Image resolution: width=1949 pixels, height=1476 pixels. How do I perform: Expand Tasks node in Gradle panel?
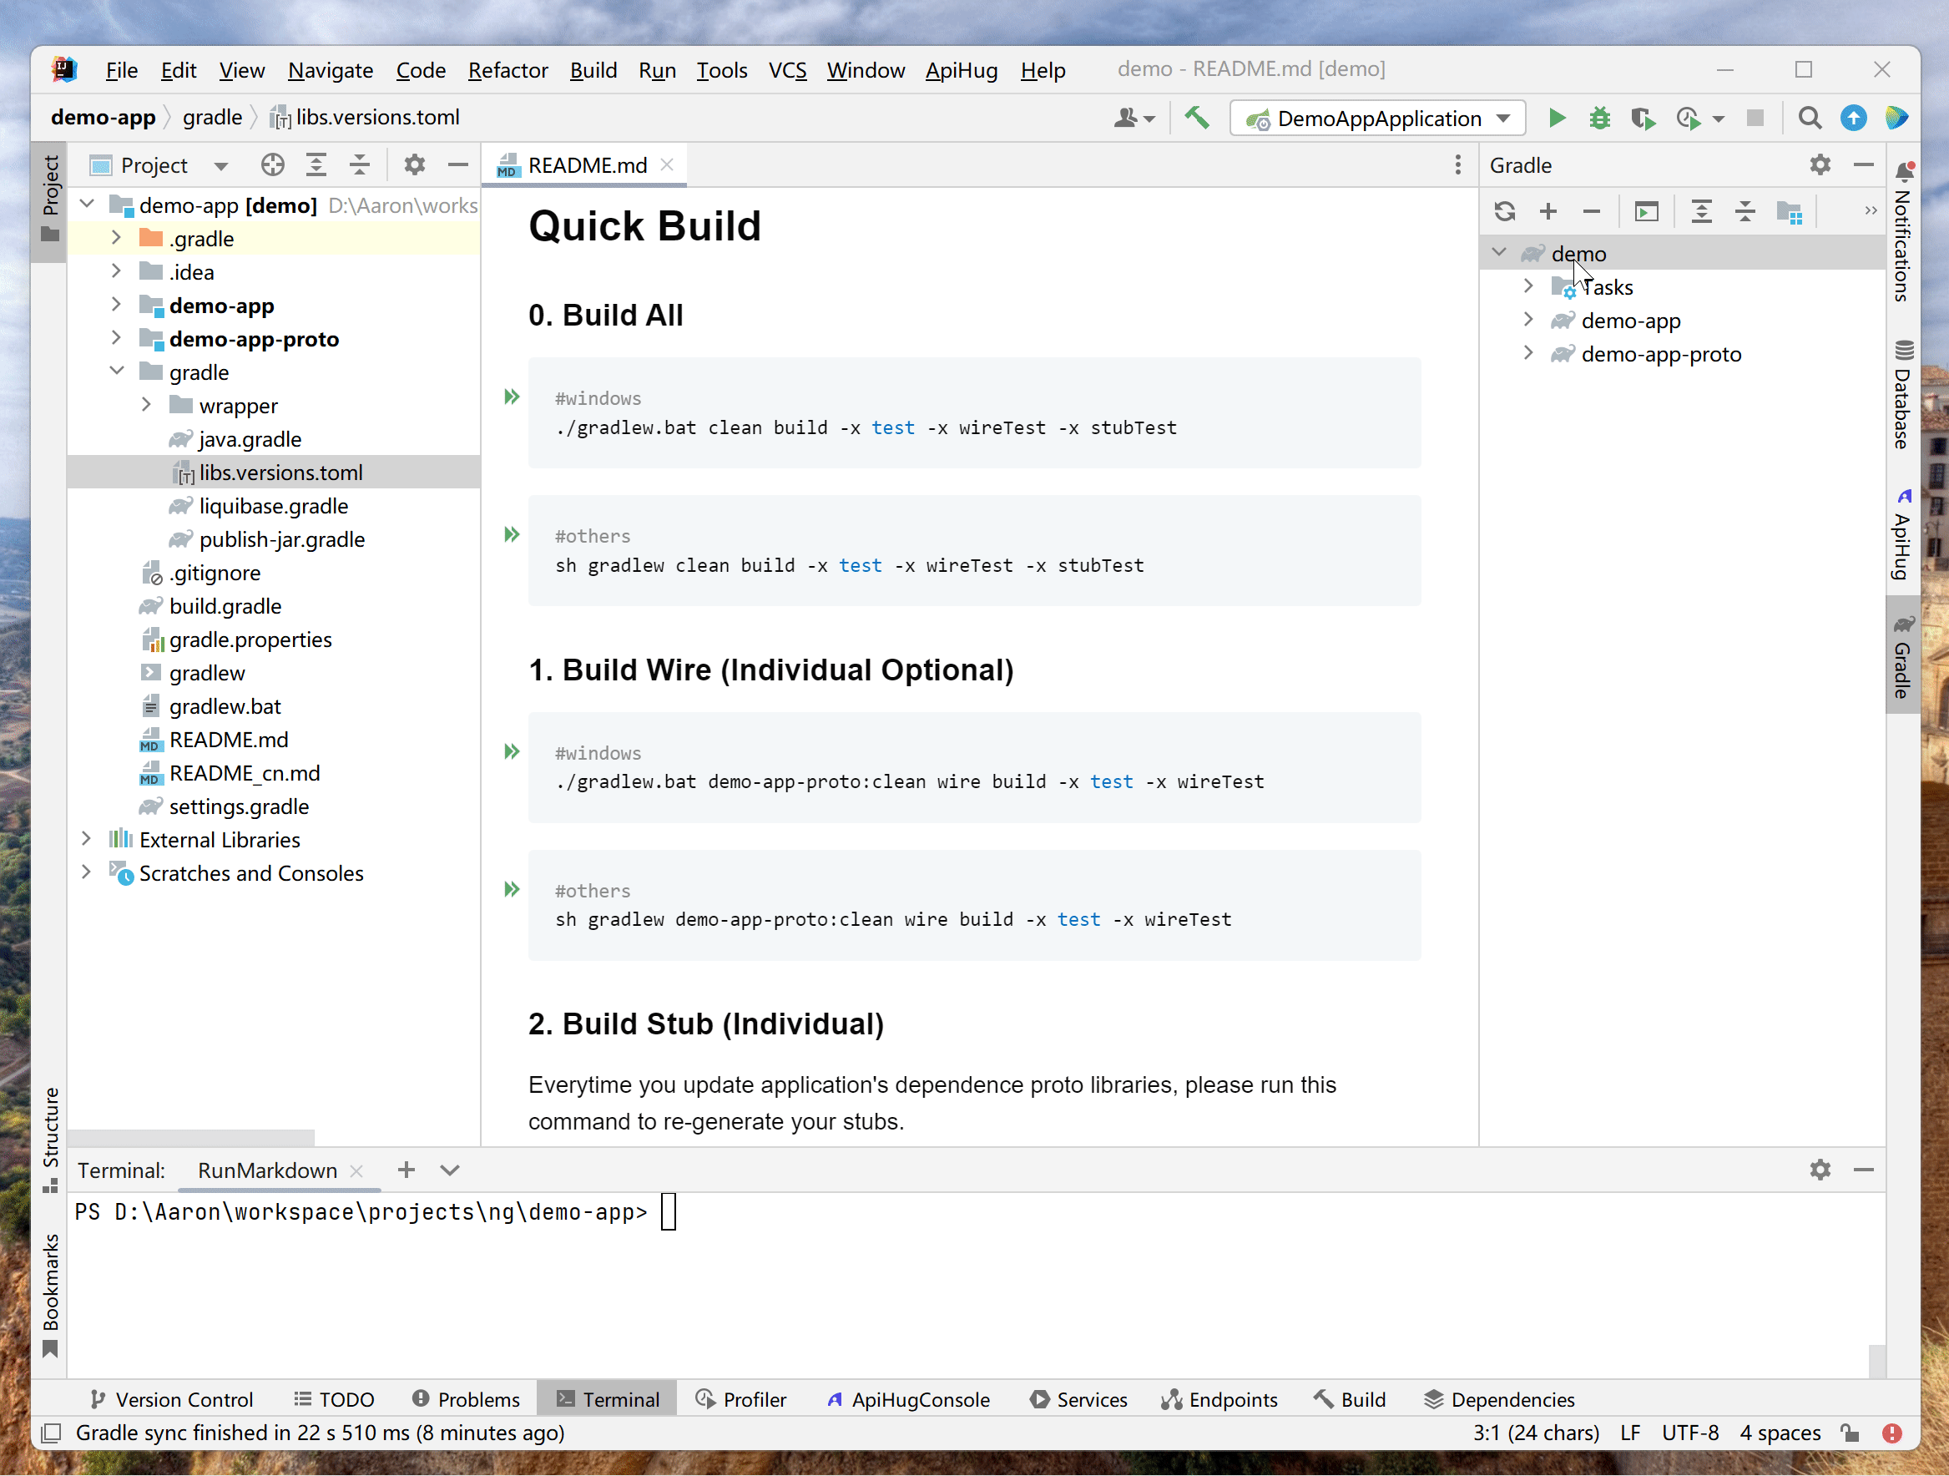pos(1528,286)
